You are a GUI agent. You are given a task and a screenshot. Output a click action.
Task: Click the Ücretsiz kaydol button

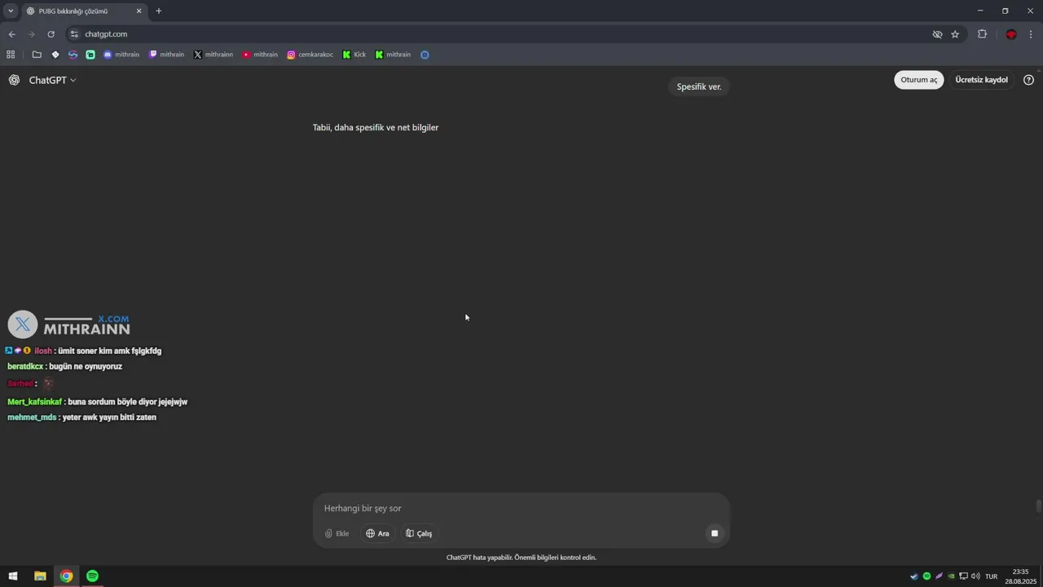(981, 80)
